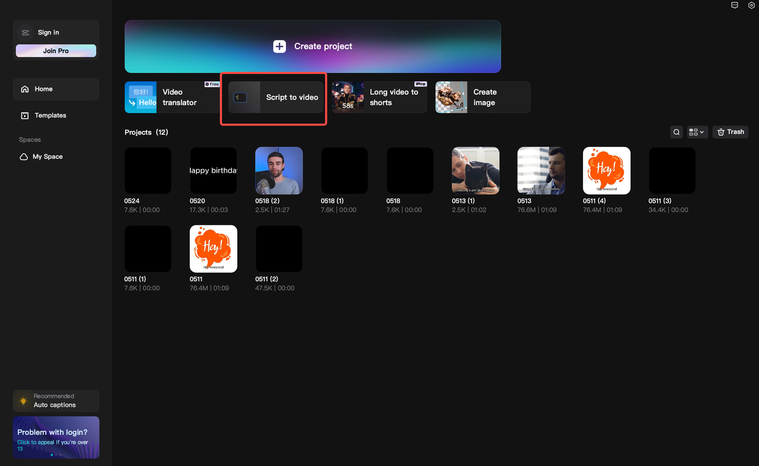Click the Create project banner
The image size is (759, 466).
click(312, 46)
